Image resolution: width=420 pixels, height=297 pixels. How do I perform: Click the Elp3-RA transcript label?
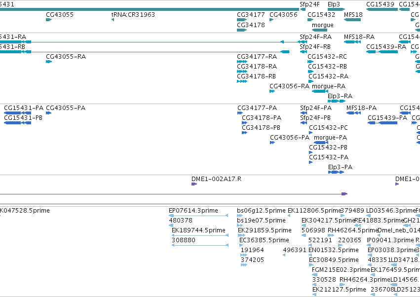coord(340,96)
